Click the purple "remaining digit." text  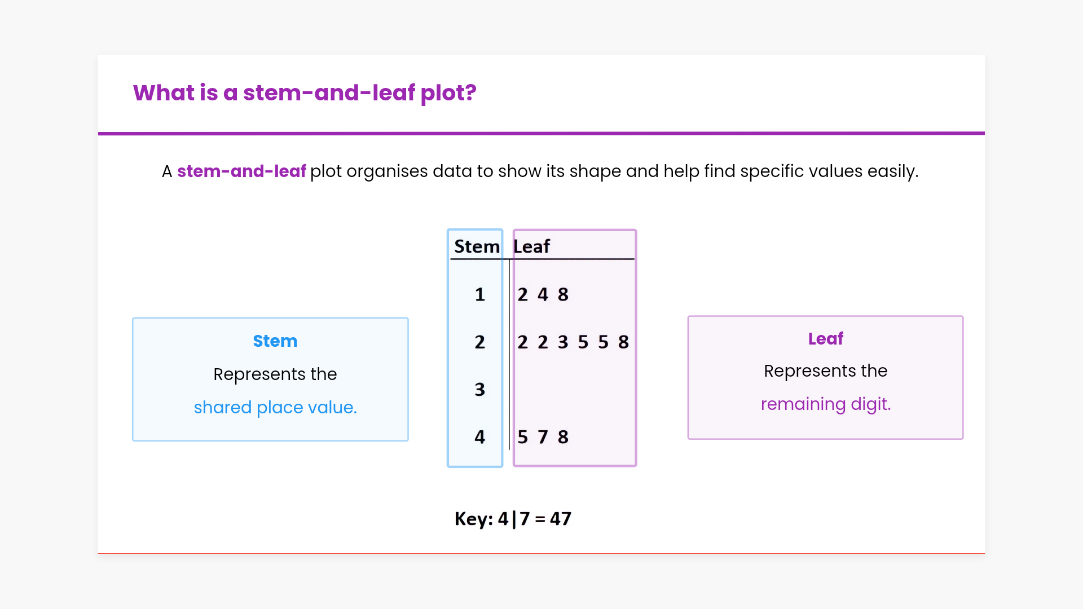825,404
